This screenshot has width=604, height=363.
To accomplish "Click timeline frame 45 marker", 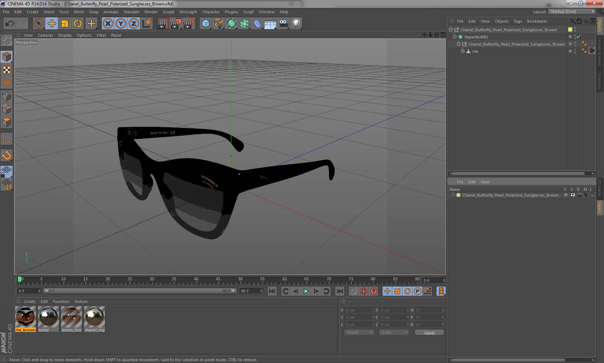I will (x=218, y=279).
